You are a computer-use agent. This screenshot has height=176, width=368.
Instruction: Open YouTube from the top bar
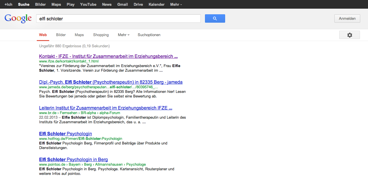point(88,4)
